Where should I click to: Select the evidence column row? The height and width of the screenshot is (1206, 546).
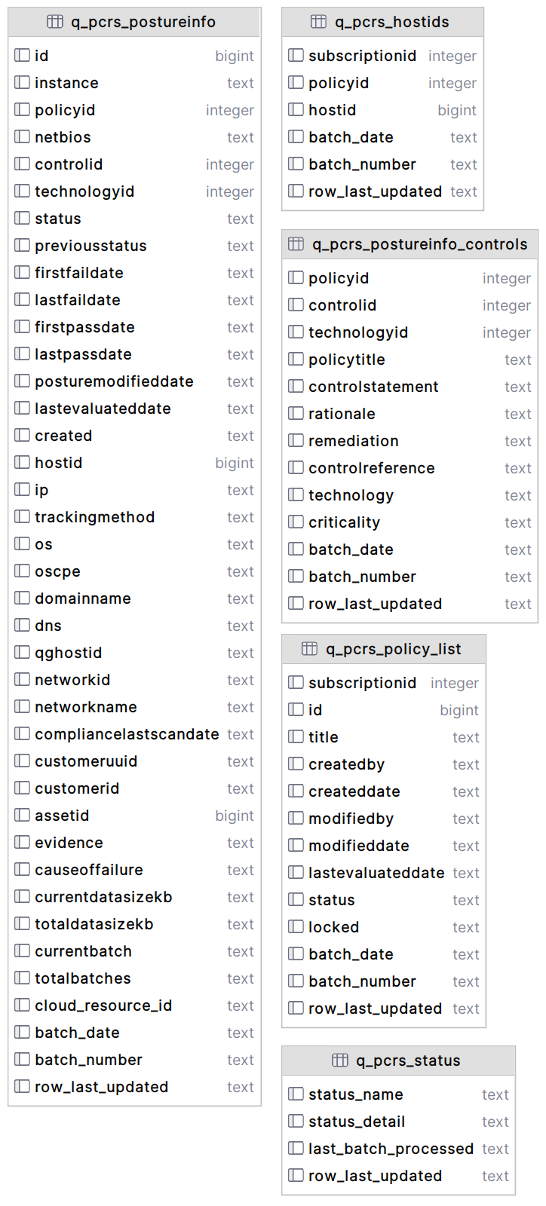coord(135,843)
